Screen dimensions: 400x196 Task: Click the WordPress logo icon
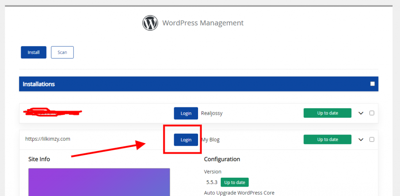[150, 23]
